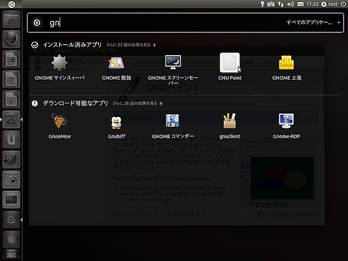Viewport: 348px width, 261px height.
Task: Click ダウンロード可能なアプリ heading
Action: coord(76,103)
